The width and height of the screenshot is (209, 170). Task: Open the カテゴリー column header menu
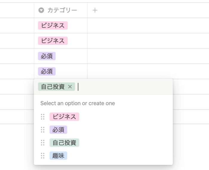tap(61, 10)
